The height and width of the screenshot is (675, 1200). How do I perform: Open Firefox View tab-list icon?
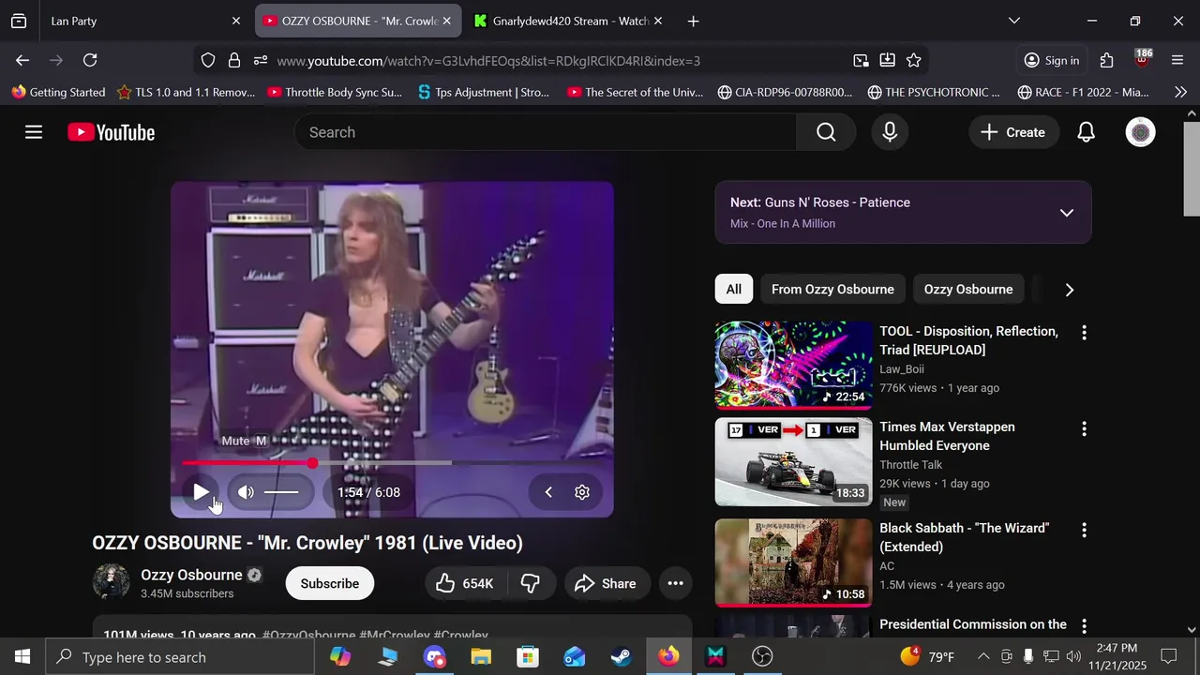click(19, 21)
